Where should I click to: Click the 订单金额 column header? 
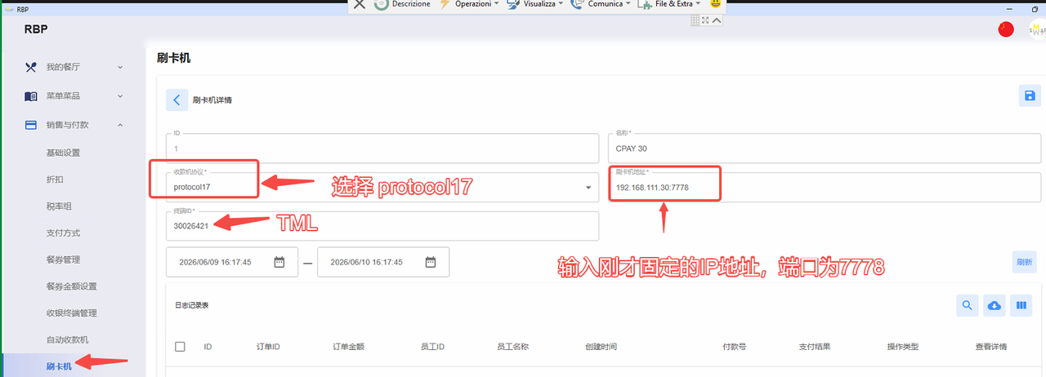[x=348, y=347]
